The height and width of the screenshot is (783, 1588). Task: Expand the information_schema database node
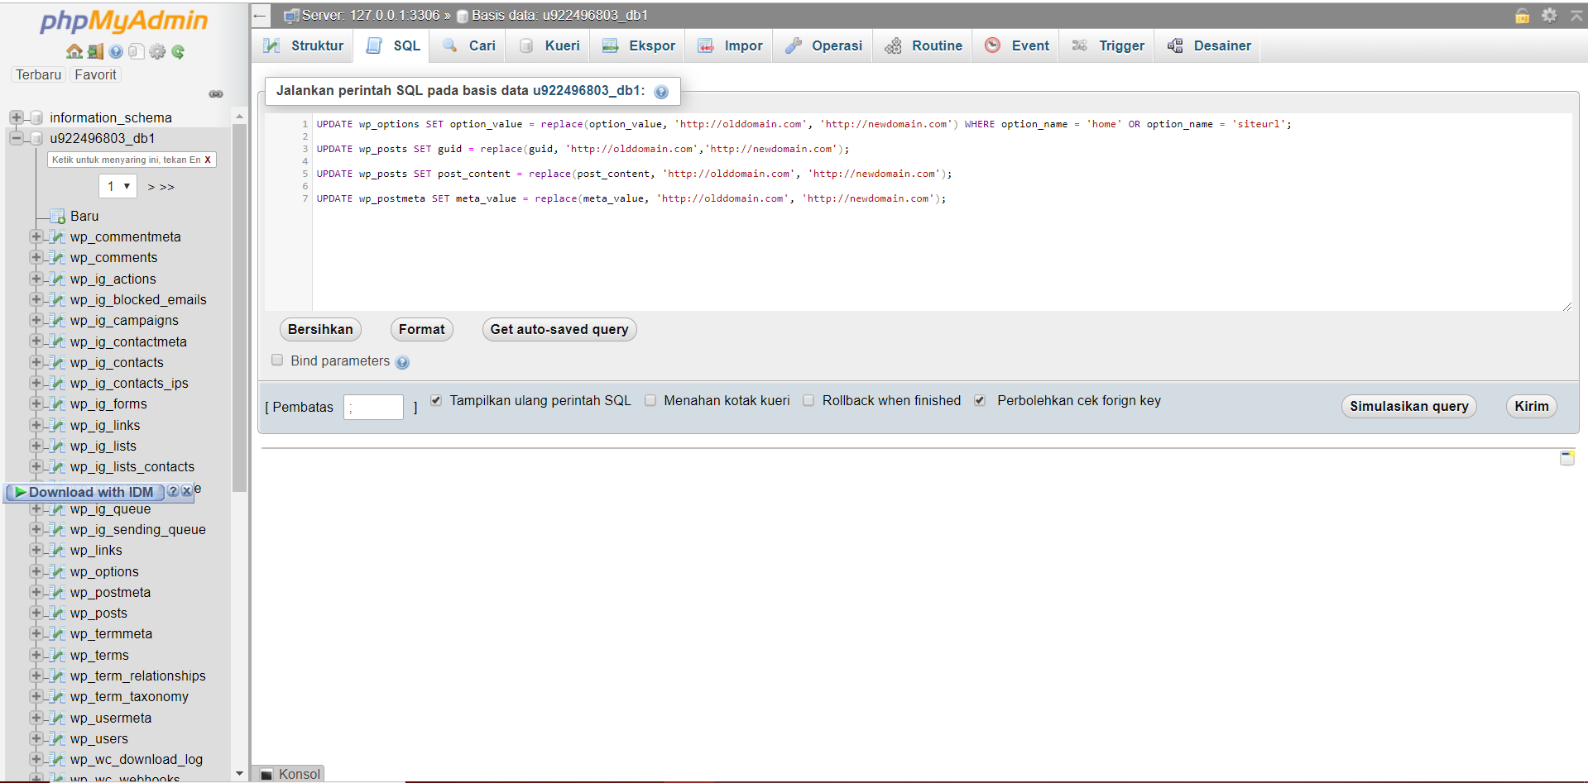pyautogui.click(x=17, y=117)
